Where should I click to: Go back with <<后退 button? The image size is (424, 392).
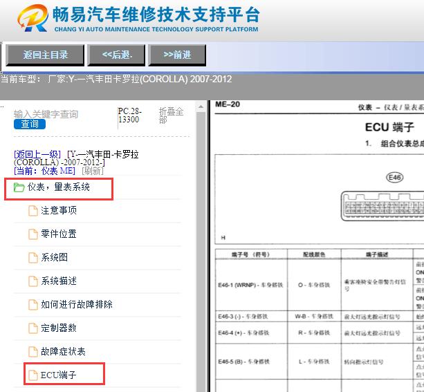[116, 55]
